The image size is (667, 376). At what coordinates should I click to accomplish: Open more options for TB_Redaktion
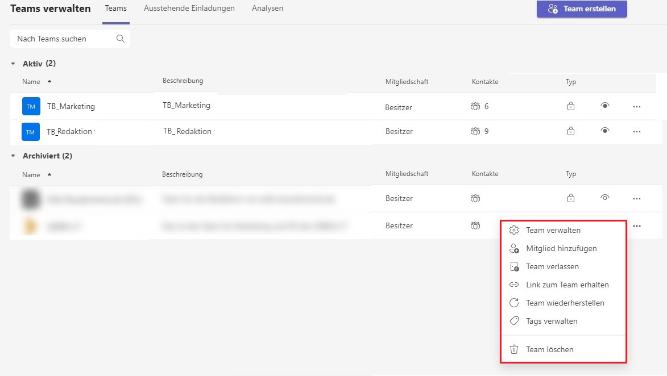coord(636,132)
